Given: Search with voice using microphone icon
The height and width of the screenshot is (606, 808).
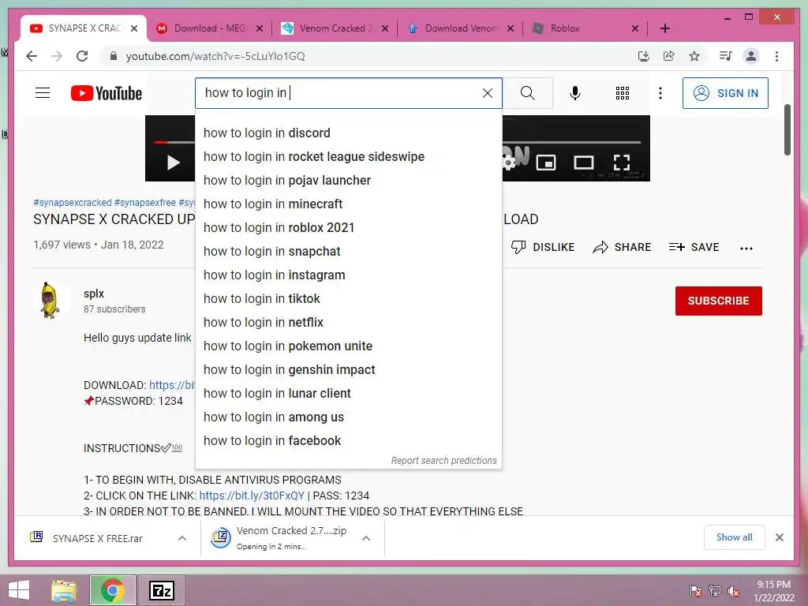Looking at the screenshot, I should (575, 93).
